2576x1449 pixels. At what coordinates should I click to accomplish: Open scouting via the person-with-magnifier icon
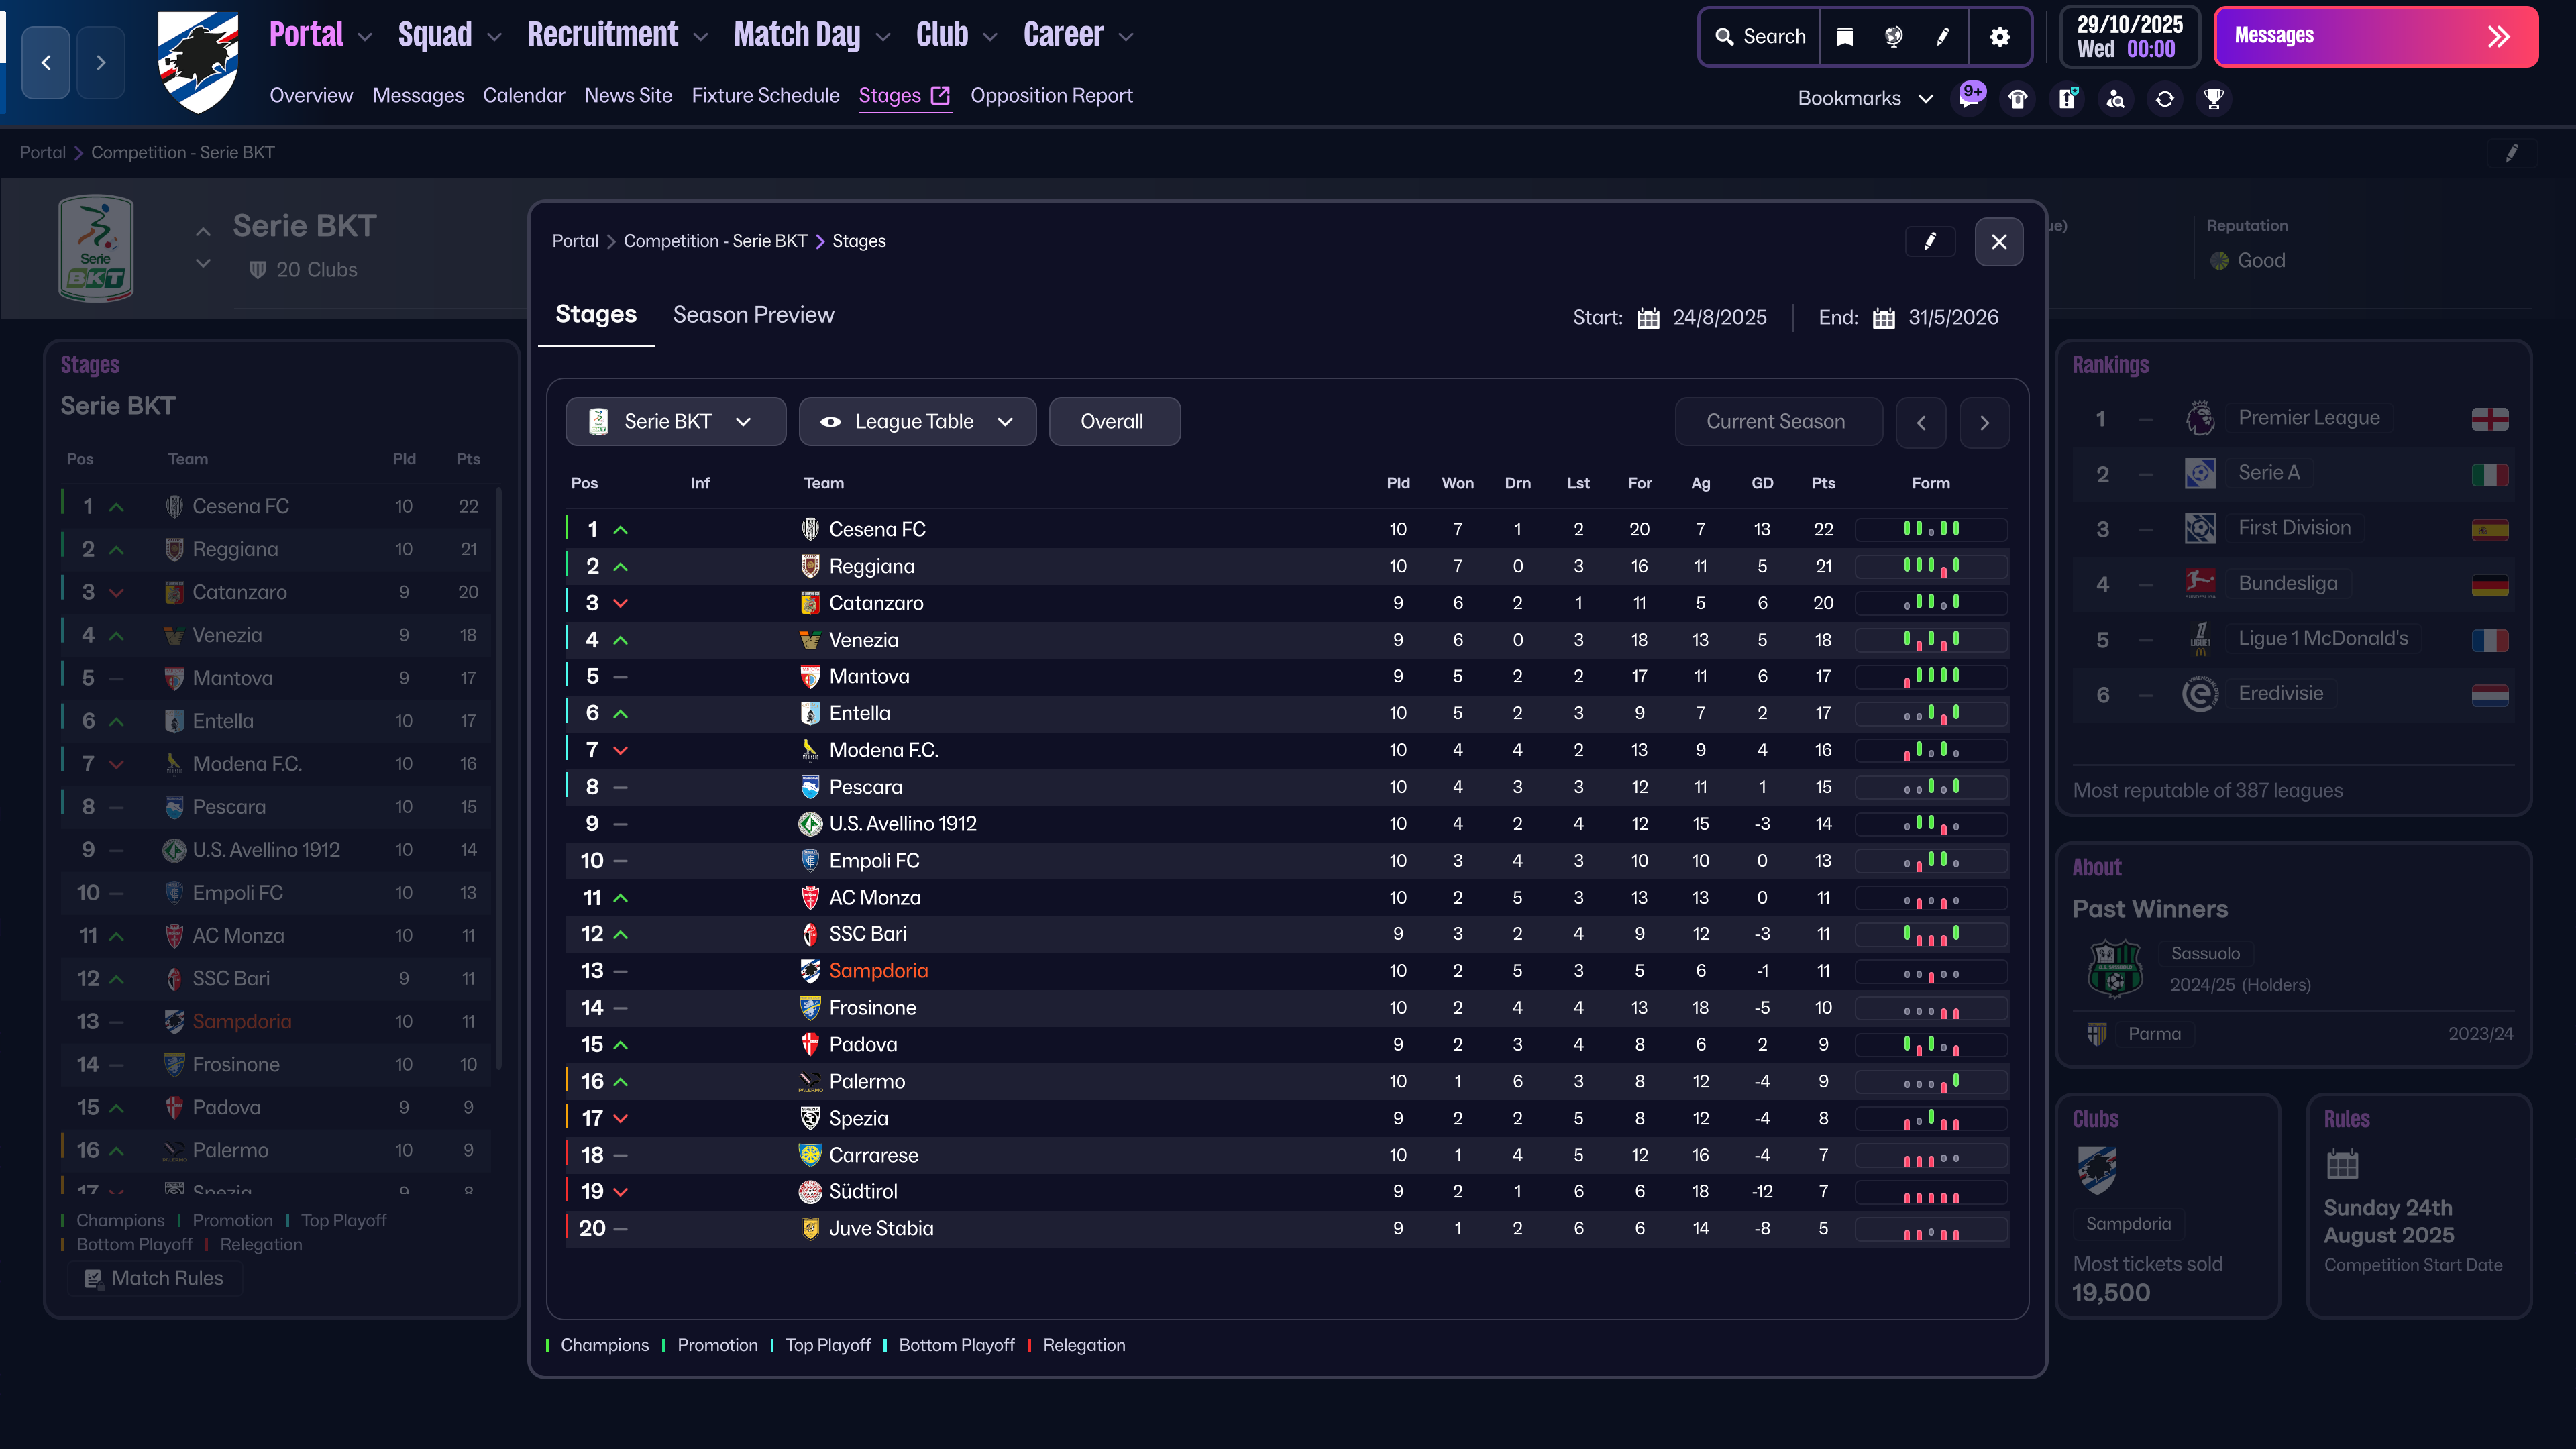tap(2116, 98)
